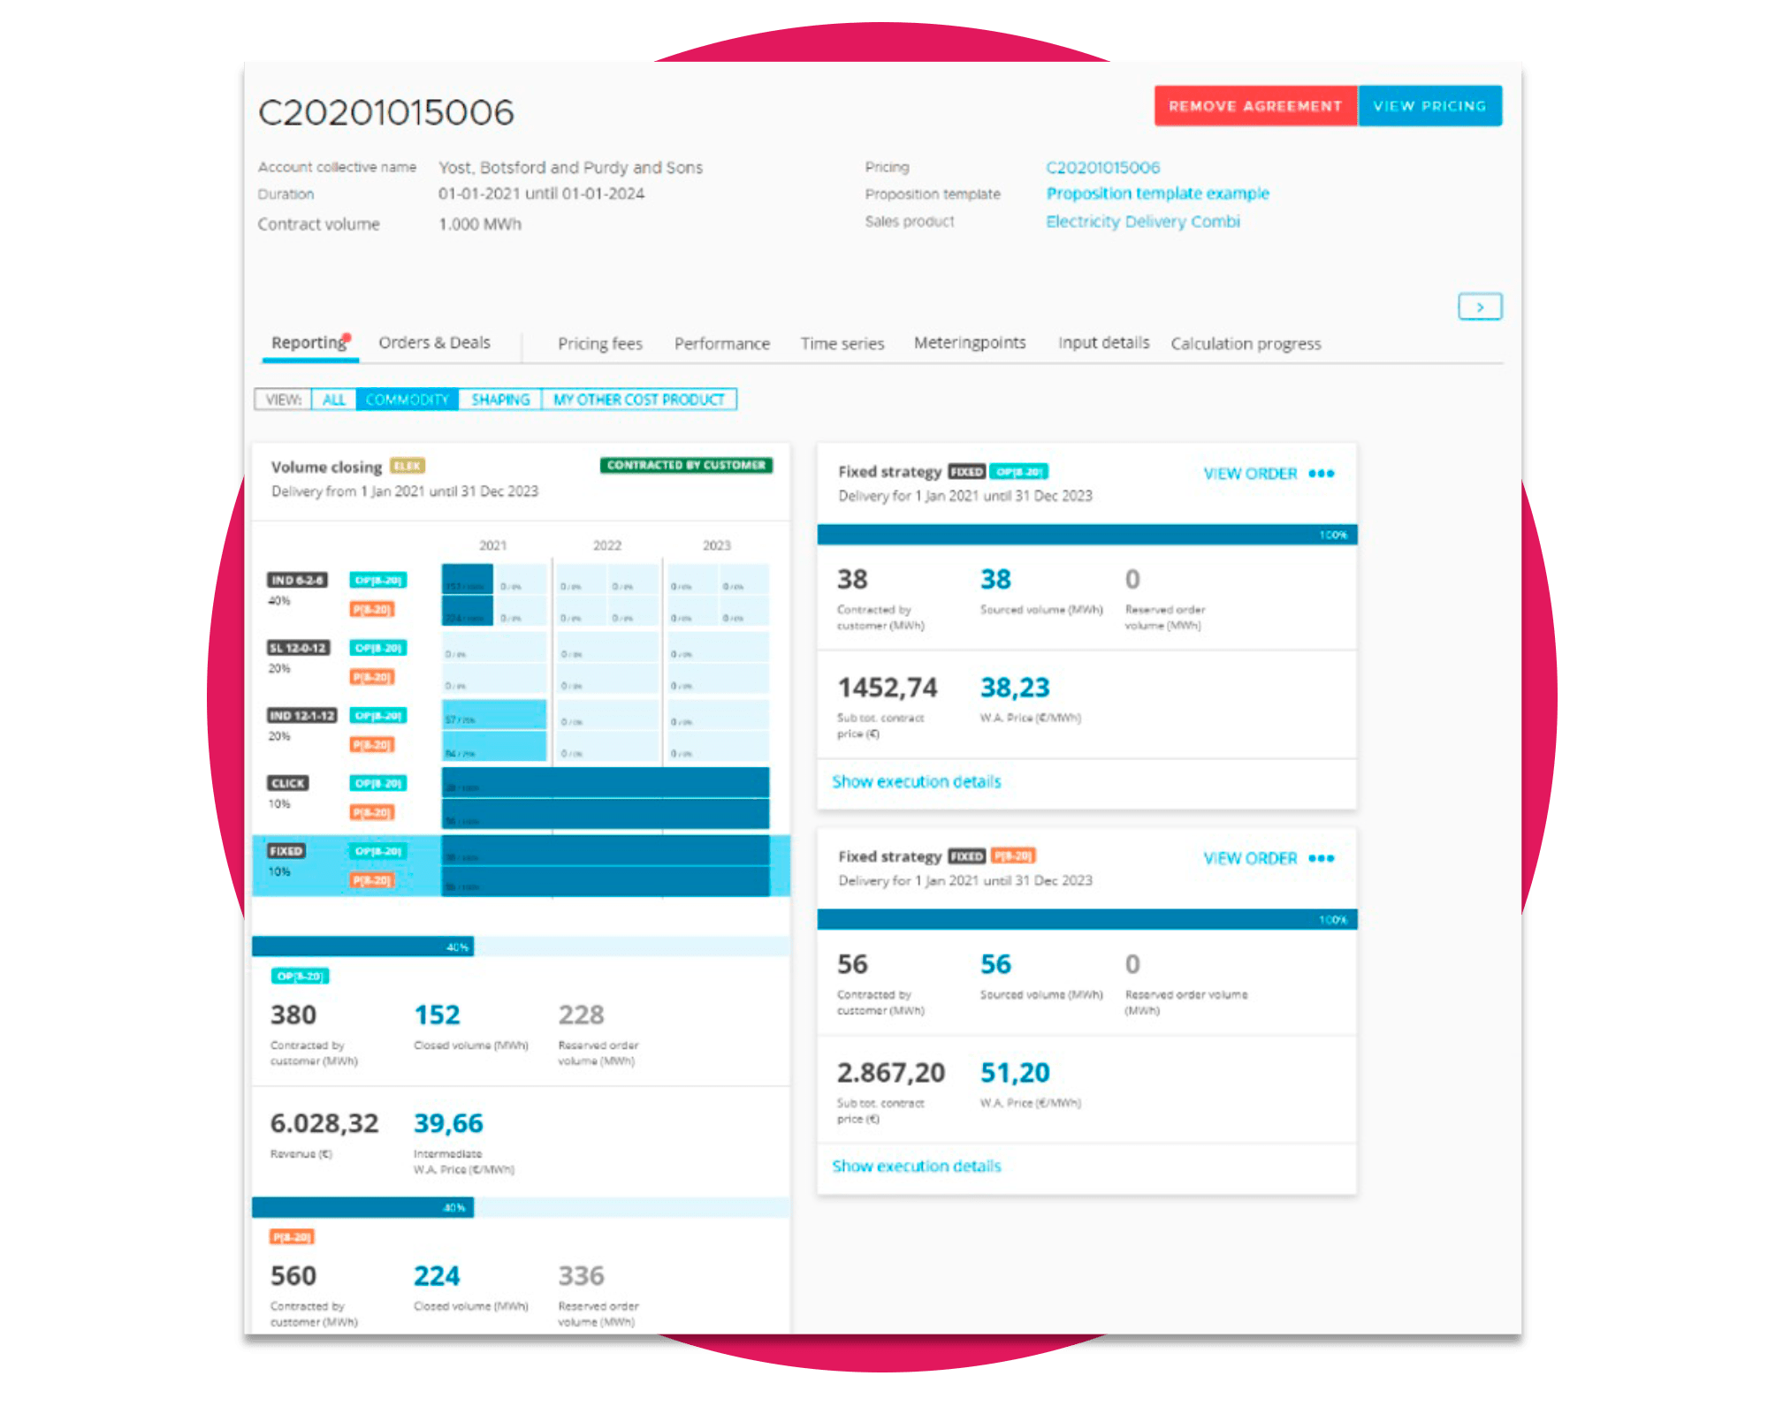
Task: Go to Time series tab
Action: pos(842,344)
